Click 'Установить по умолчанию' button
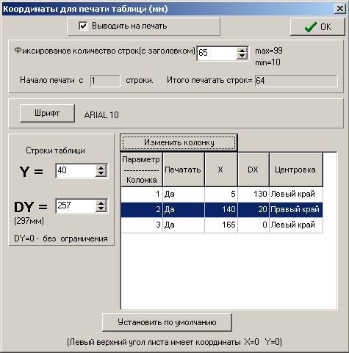The height and width of the screenshot is (353, 349). click(x=167, y=322)
